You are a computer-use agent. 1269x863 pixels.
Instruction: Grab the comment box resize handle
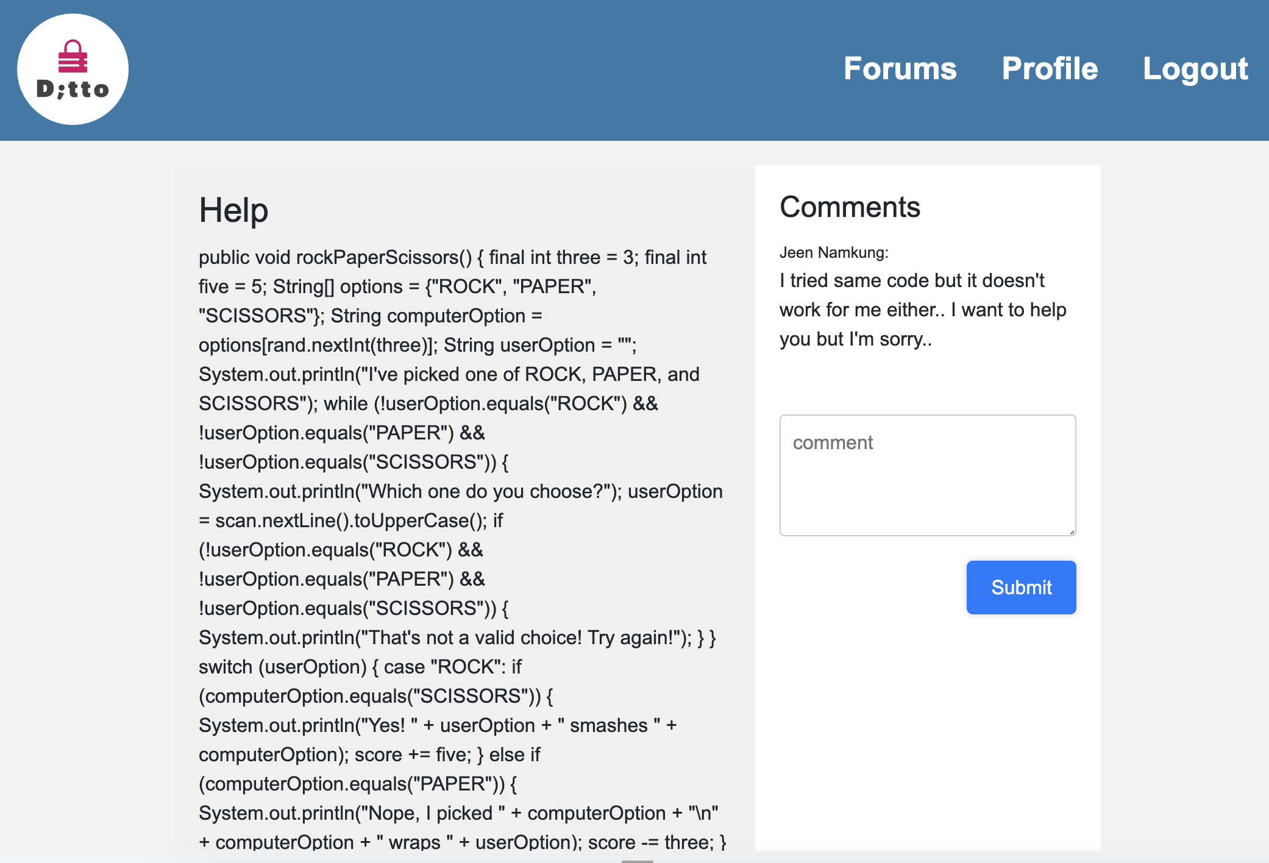pyautogui.click(x=1072, y=532)
